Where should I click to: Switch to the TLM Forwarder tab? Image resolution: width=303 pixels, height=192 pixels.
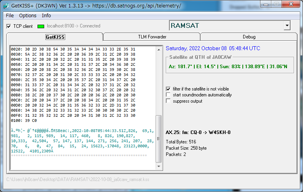click(x=152, y=37)
